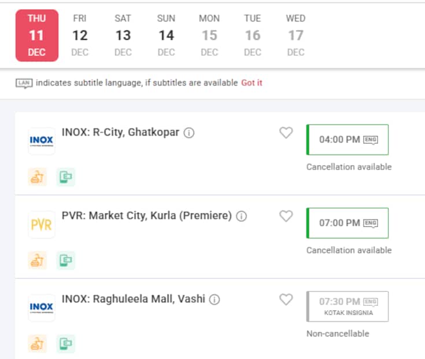Book the 07:00 PM show at PVR Market City

pyautogui.click(x=348, y=223)
